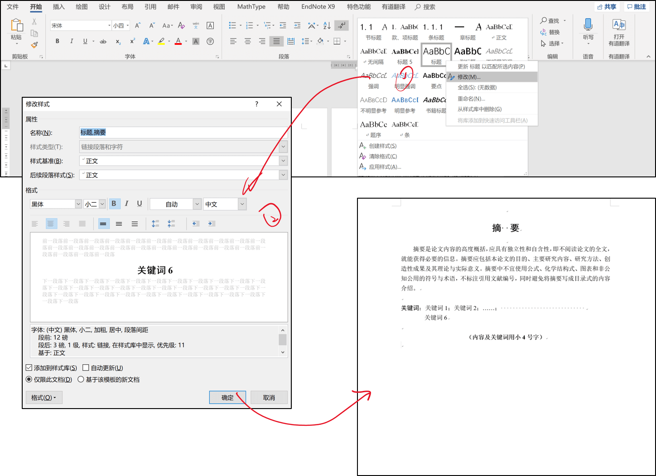
Task: Open the 格式(O) dropdown button
Action: pyautogui.click(x=44, y=397)
